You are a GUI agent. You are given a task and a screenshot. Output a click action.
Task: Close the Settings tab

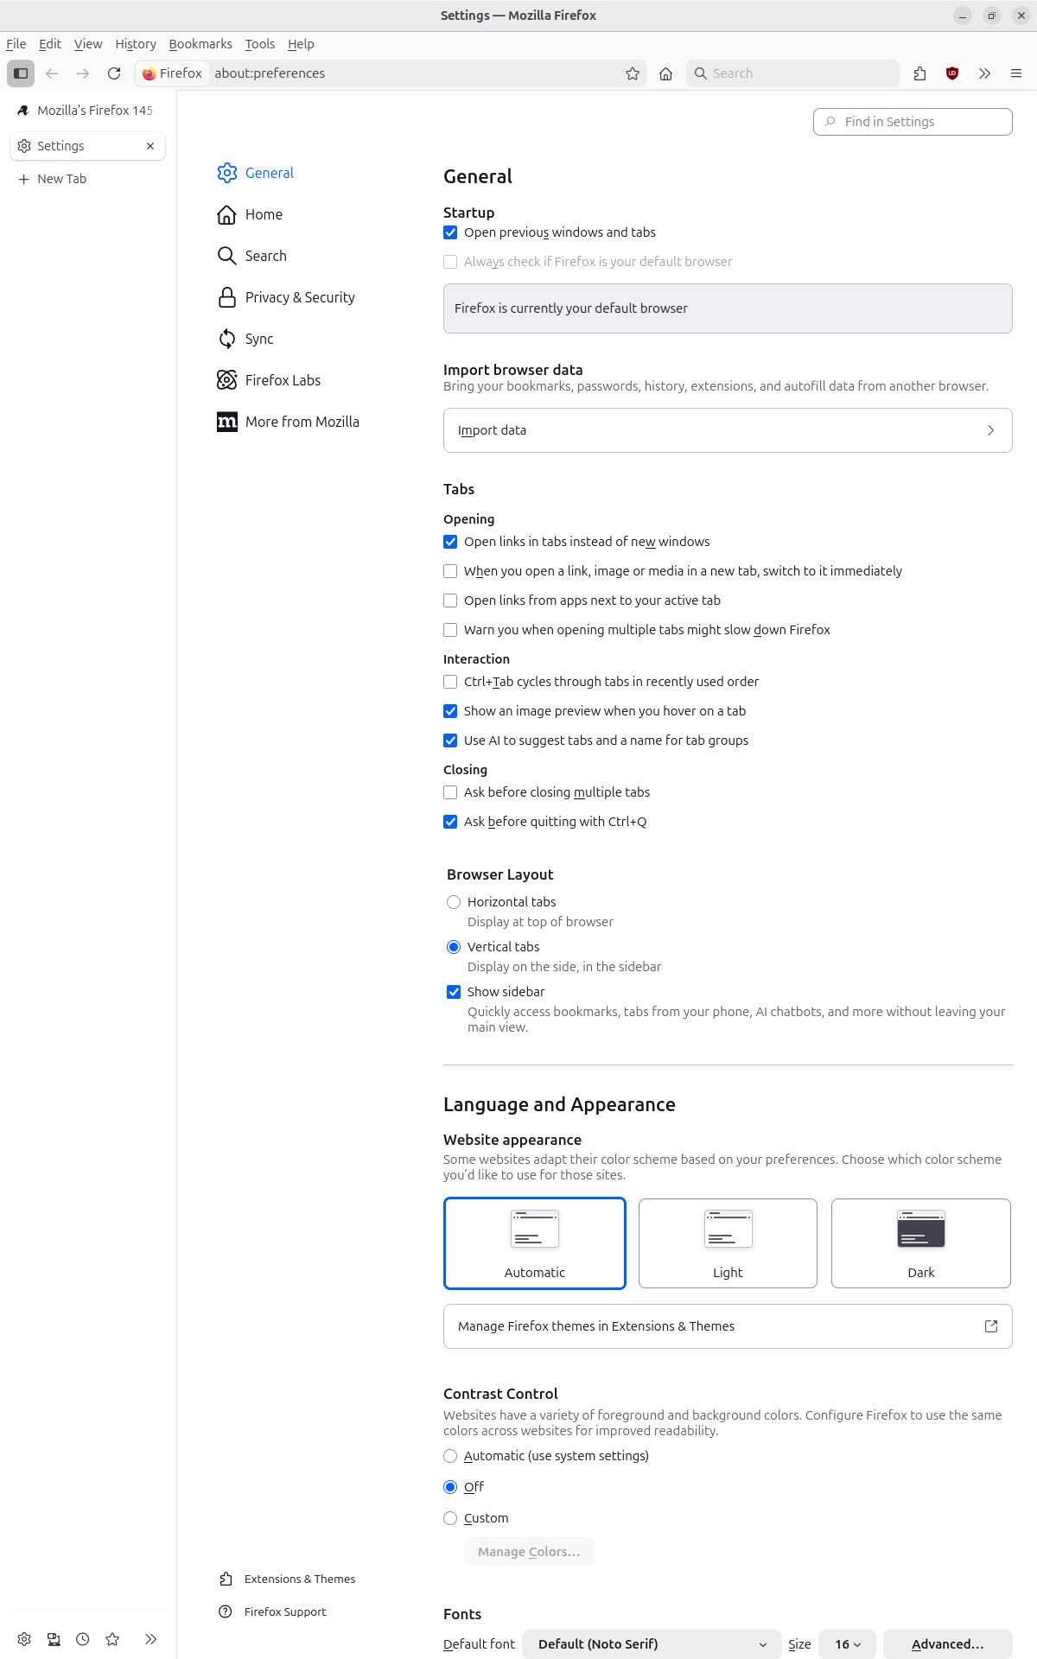[150, 146]
